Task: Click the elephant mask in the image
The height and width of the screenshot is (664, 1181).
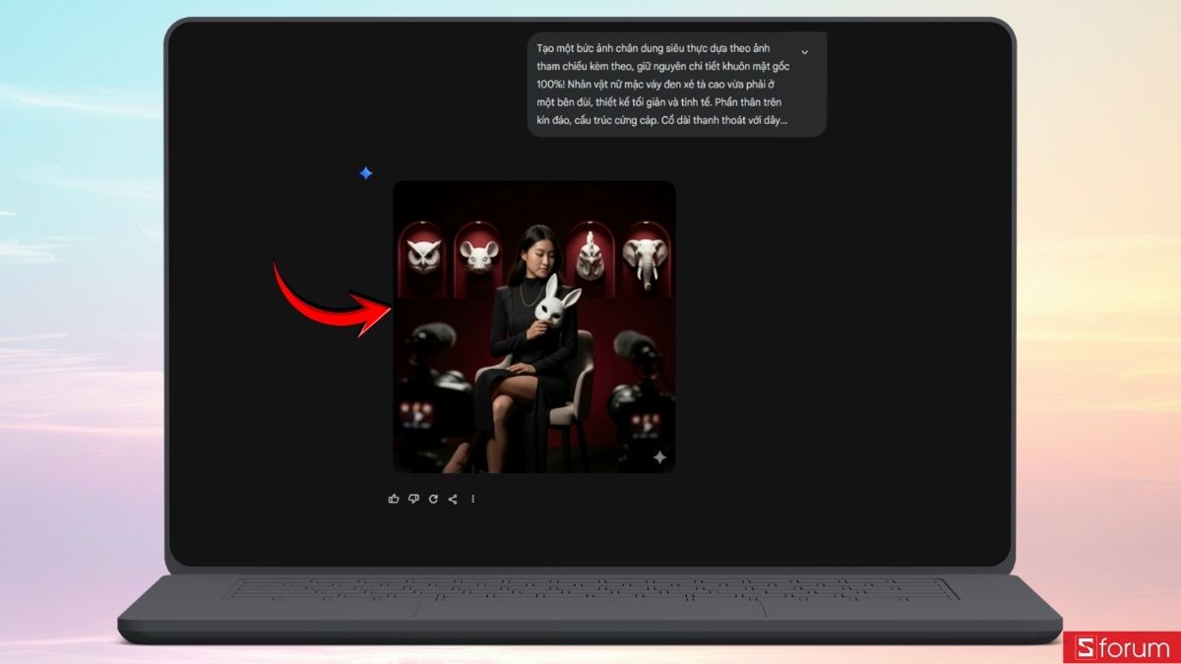Action: tap(647, 260)
